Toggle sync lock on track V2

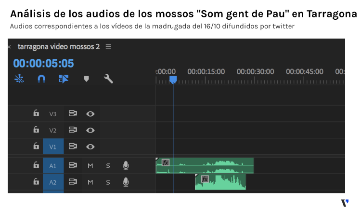point(73,130)
